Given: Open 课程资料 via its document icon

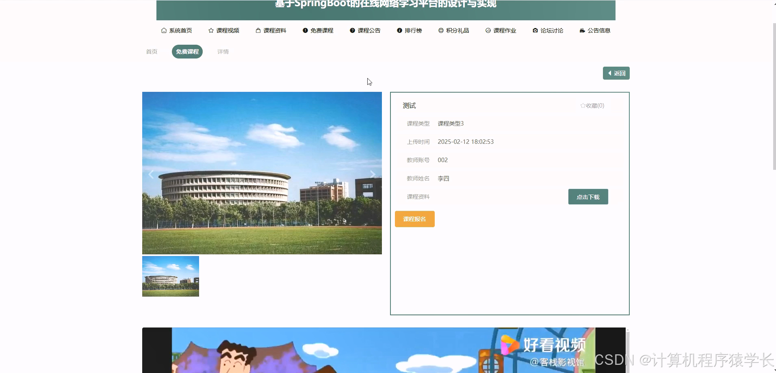Looking at the screenshot, I should tap(258, 30).
